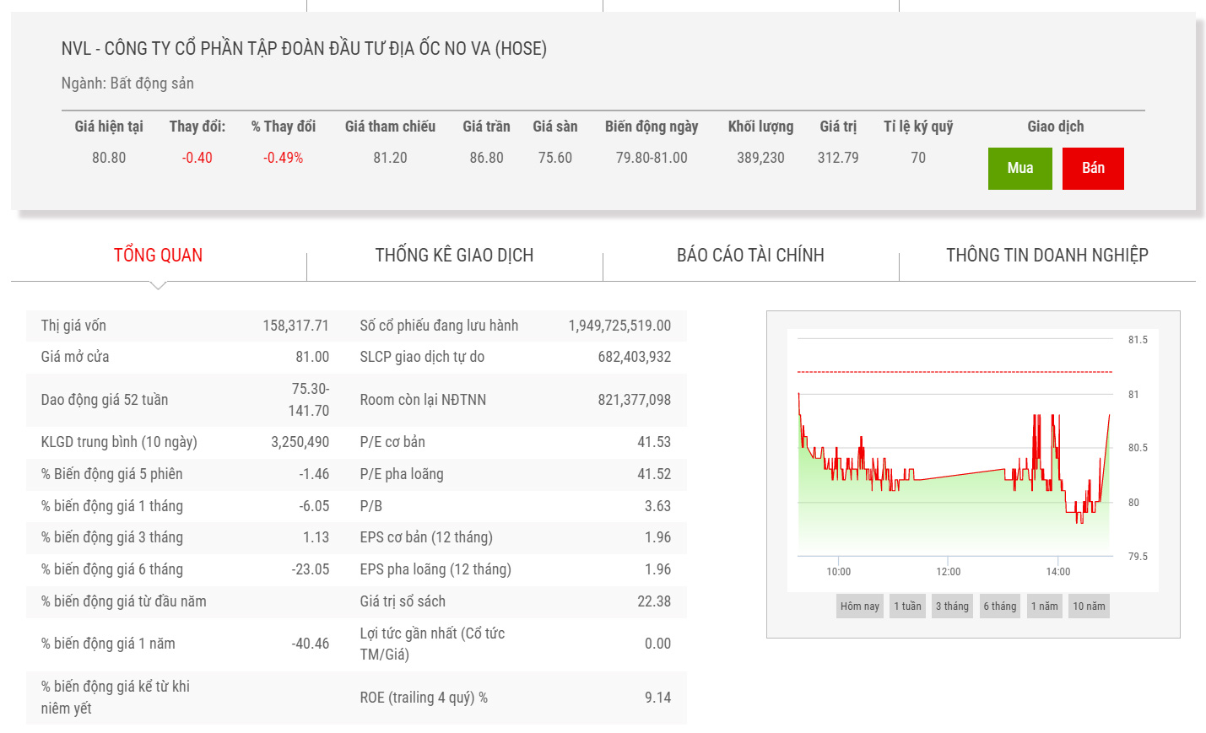Screen dimensions: 1206x733
Task: View the 1 năm chart range
Action: [x=1044, y=606]
